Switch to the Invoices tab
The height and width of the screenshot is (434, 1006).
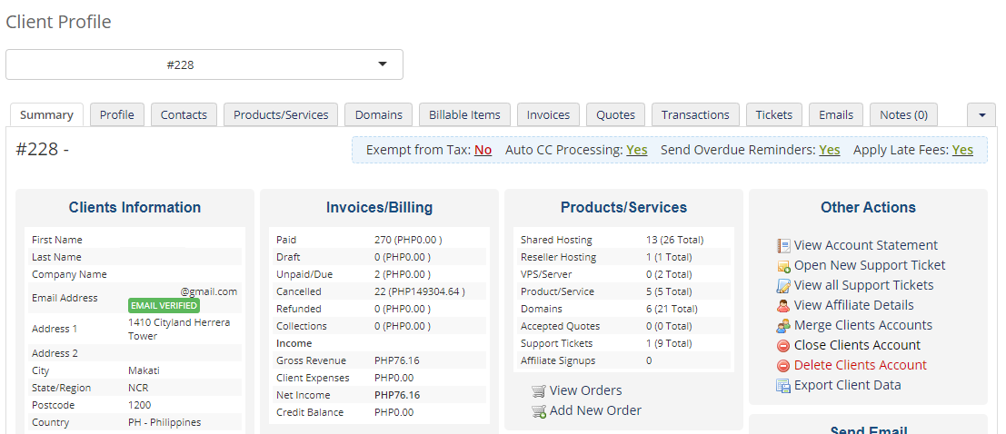[548, 115]
